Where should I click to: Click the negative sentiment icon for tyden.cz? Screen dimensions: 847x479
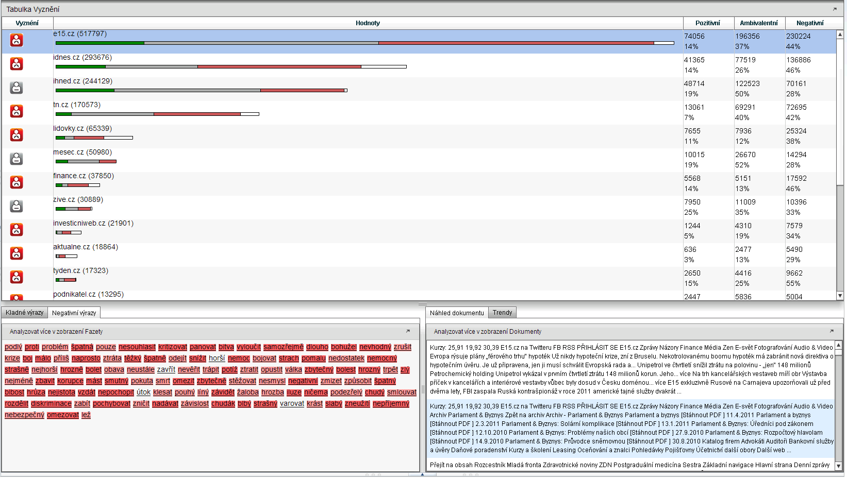[x=16, y=277]
